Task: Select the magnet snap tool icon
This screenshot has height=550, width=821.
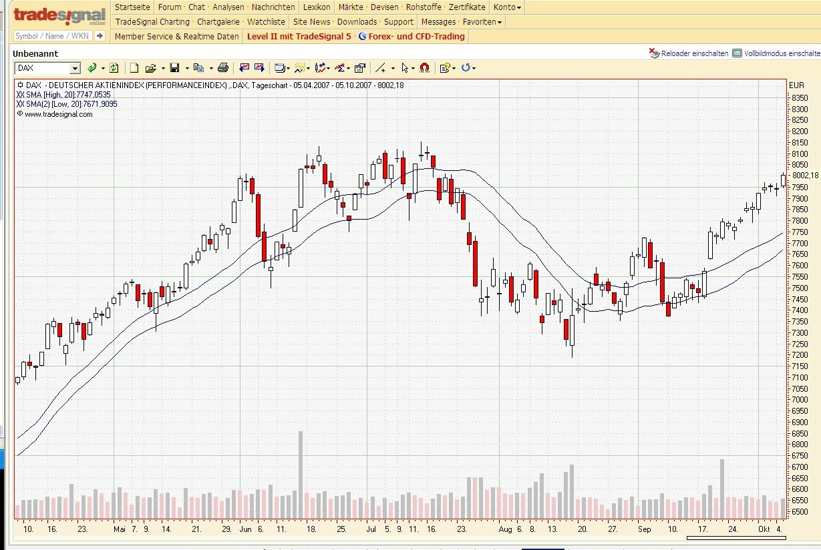Action: 424,68
